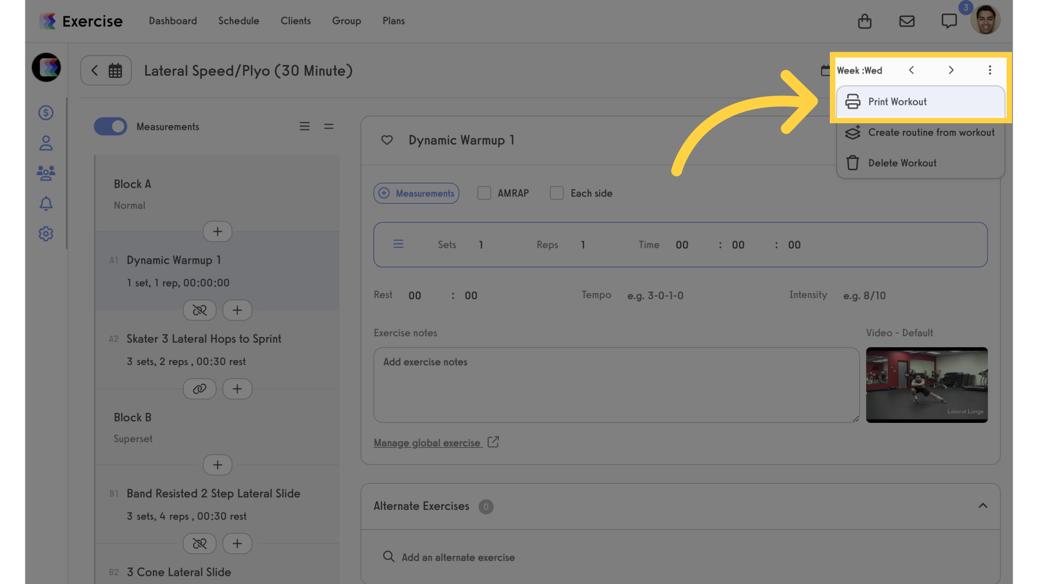Click the Week :Wed date label
1038x584 pixels.
pyautogui.click(x=860, y=70)
